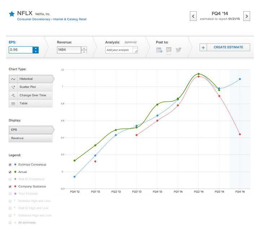Click the red Company Guidance legend diamond
This screenshot has height=235, width=280.
(x=15, y=186)
